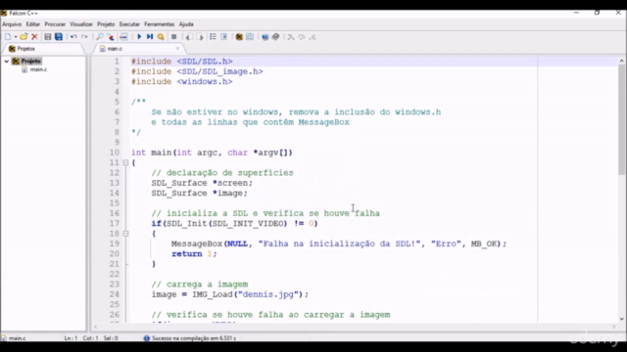Go to previous location with the left arrow icon
627x352 pixels.
(188, 37)
